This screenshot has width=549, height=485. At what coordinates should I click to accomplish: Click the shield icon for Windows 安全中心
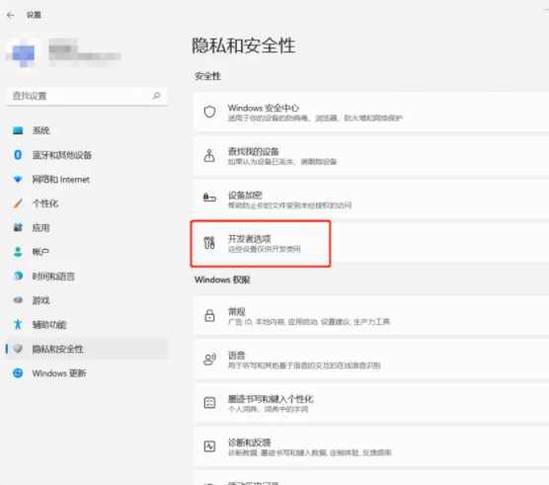(209, 112)
